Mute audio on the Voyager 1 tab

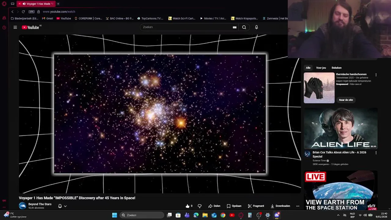24,4
